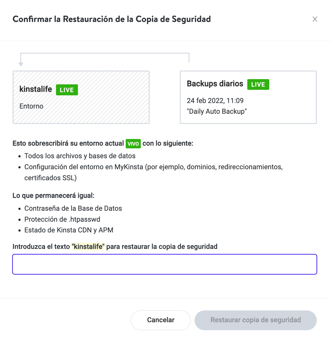Click the "Daily Auto Backup" label
331x339 pixels.
click(x=217, y=111)
